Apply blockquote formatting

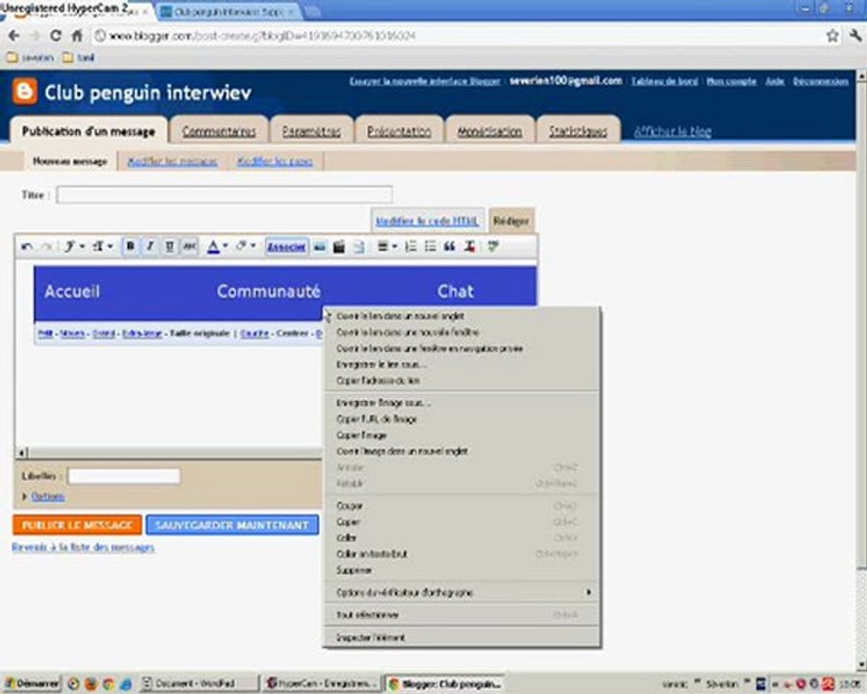point(450,247)
